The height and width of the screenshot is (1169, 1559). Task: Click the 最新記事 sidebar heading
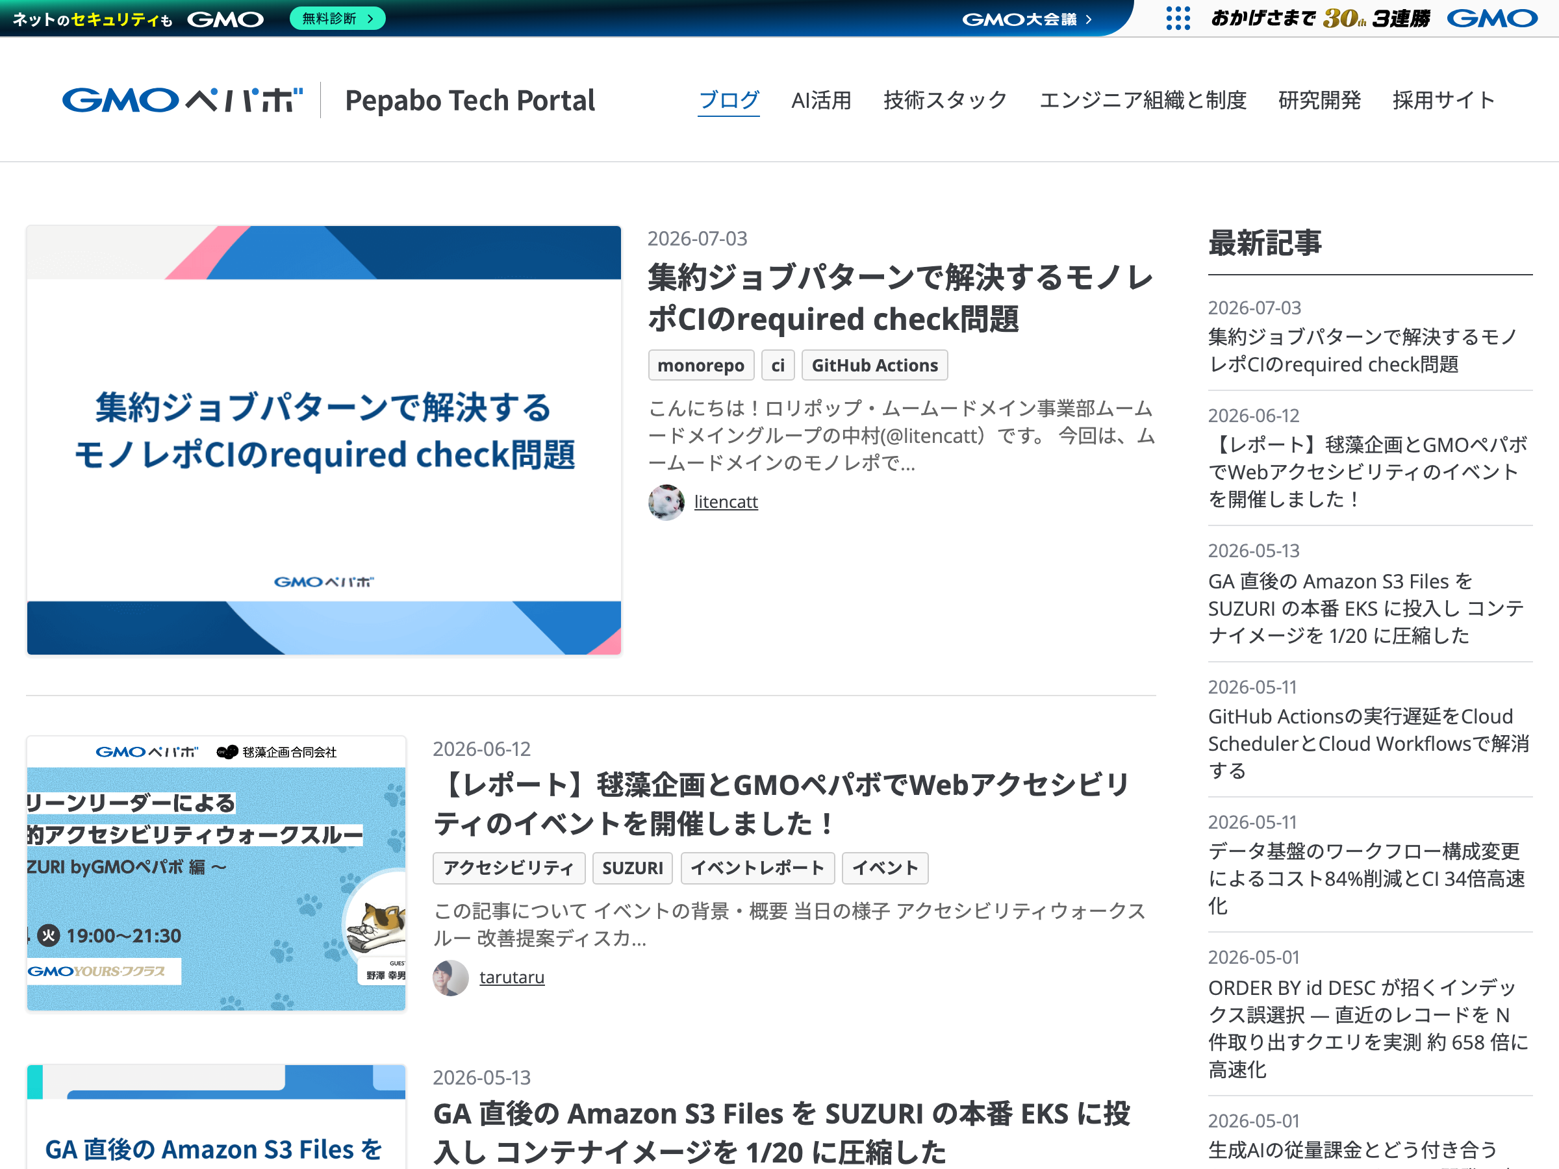(1265, 243)
